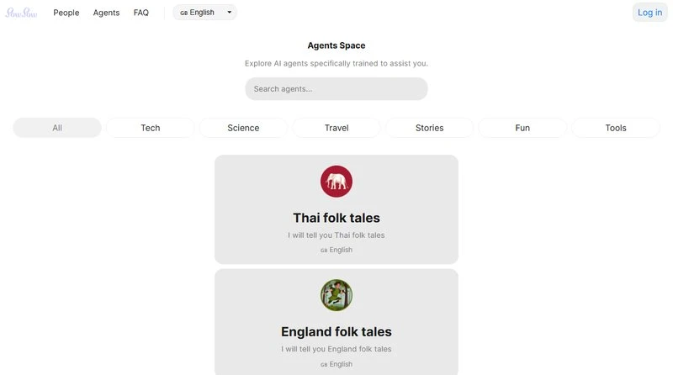673x375 pixels.
Task: Choose the Fun category
Action: (522, 128)
